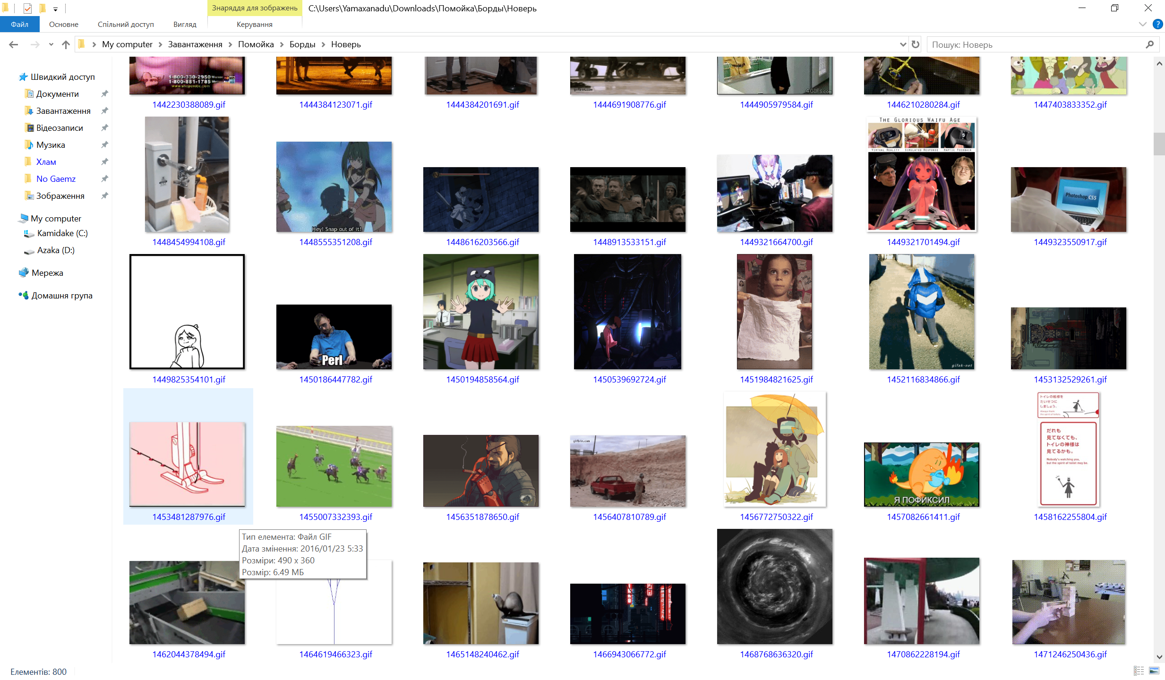Click file name 1456351878650.gif
Viewport: 1165px width, 680px height.
point(482,517)
